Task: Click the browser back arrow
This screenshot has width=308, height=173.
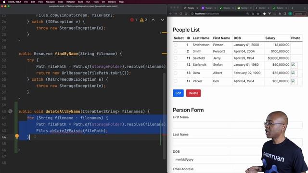Action: point(170,14)
